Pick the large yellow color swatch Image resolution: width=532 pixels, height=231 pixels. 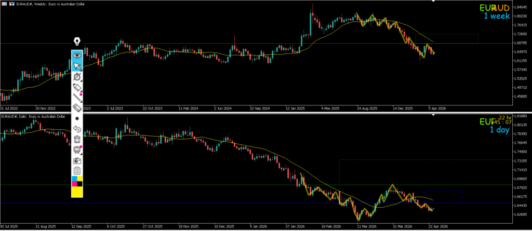[77, 192]
